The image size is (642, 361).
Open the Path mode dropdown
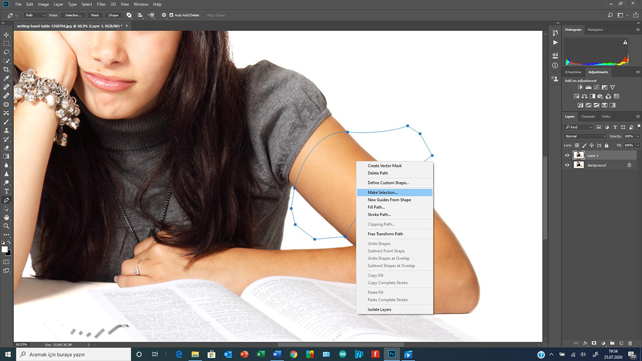[35, 15]
